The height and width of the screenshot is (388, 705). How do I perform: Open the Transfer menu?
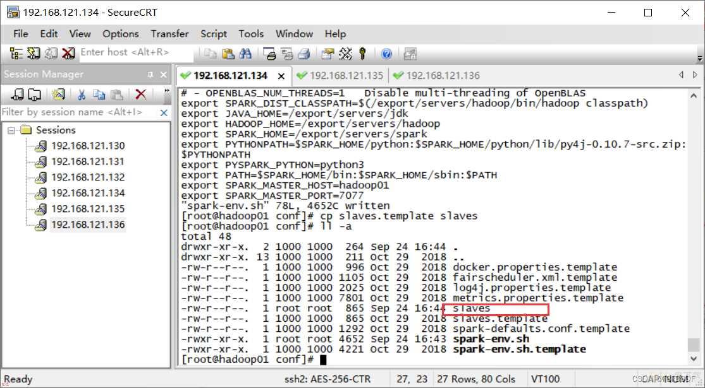coord(170,33)
